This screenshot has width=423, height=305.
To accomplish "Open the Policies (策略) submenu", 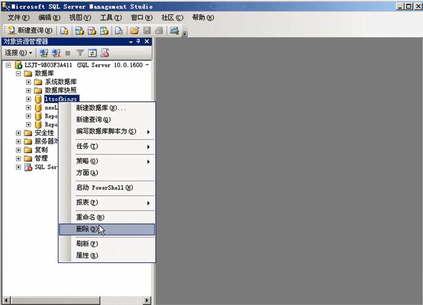I will [107, 161].
